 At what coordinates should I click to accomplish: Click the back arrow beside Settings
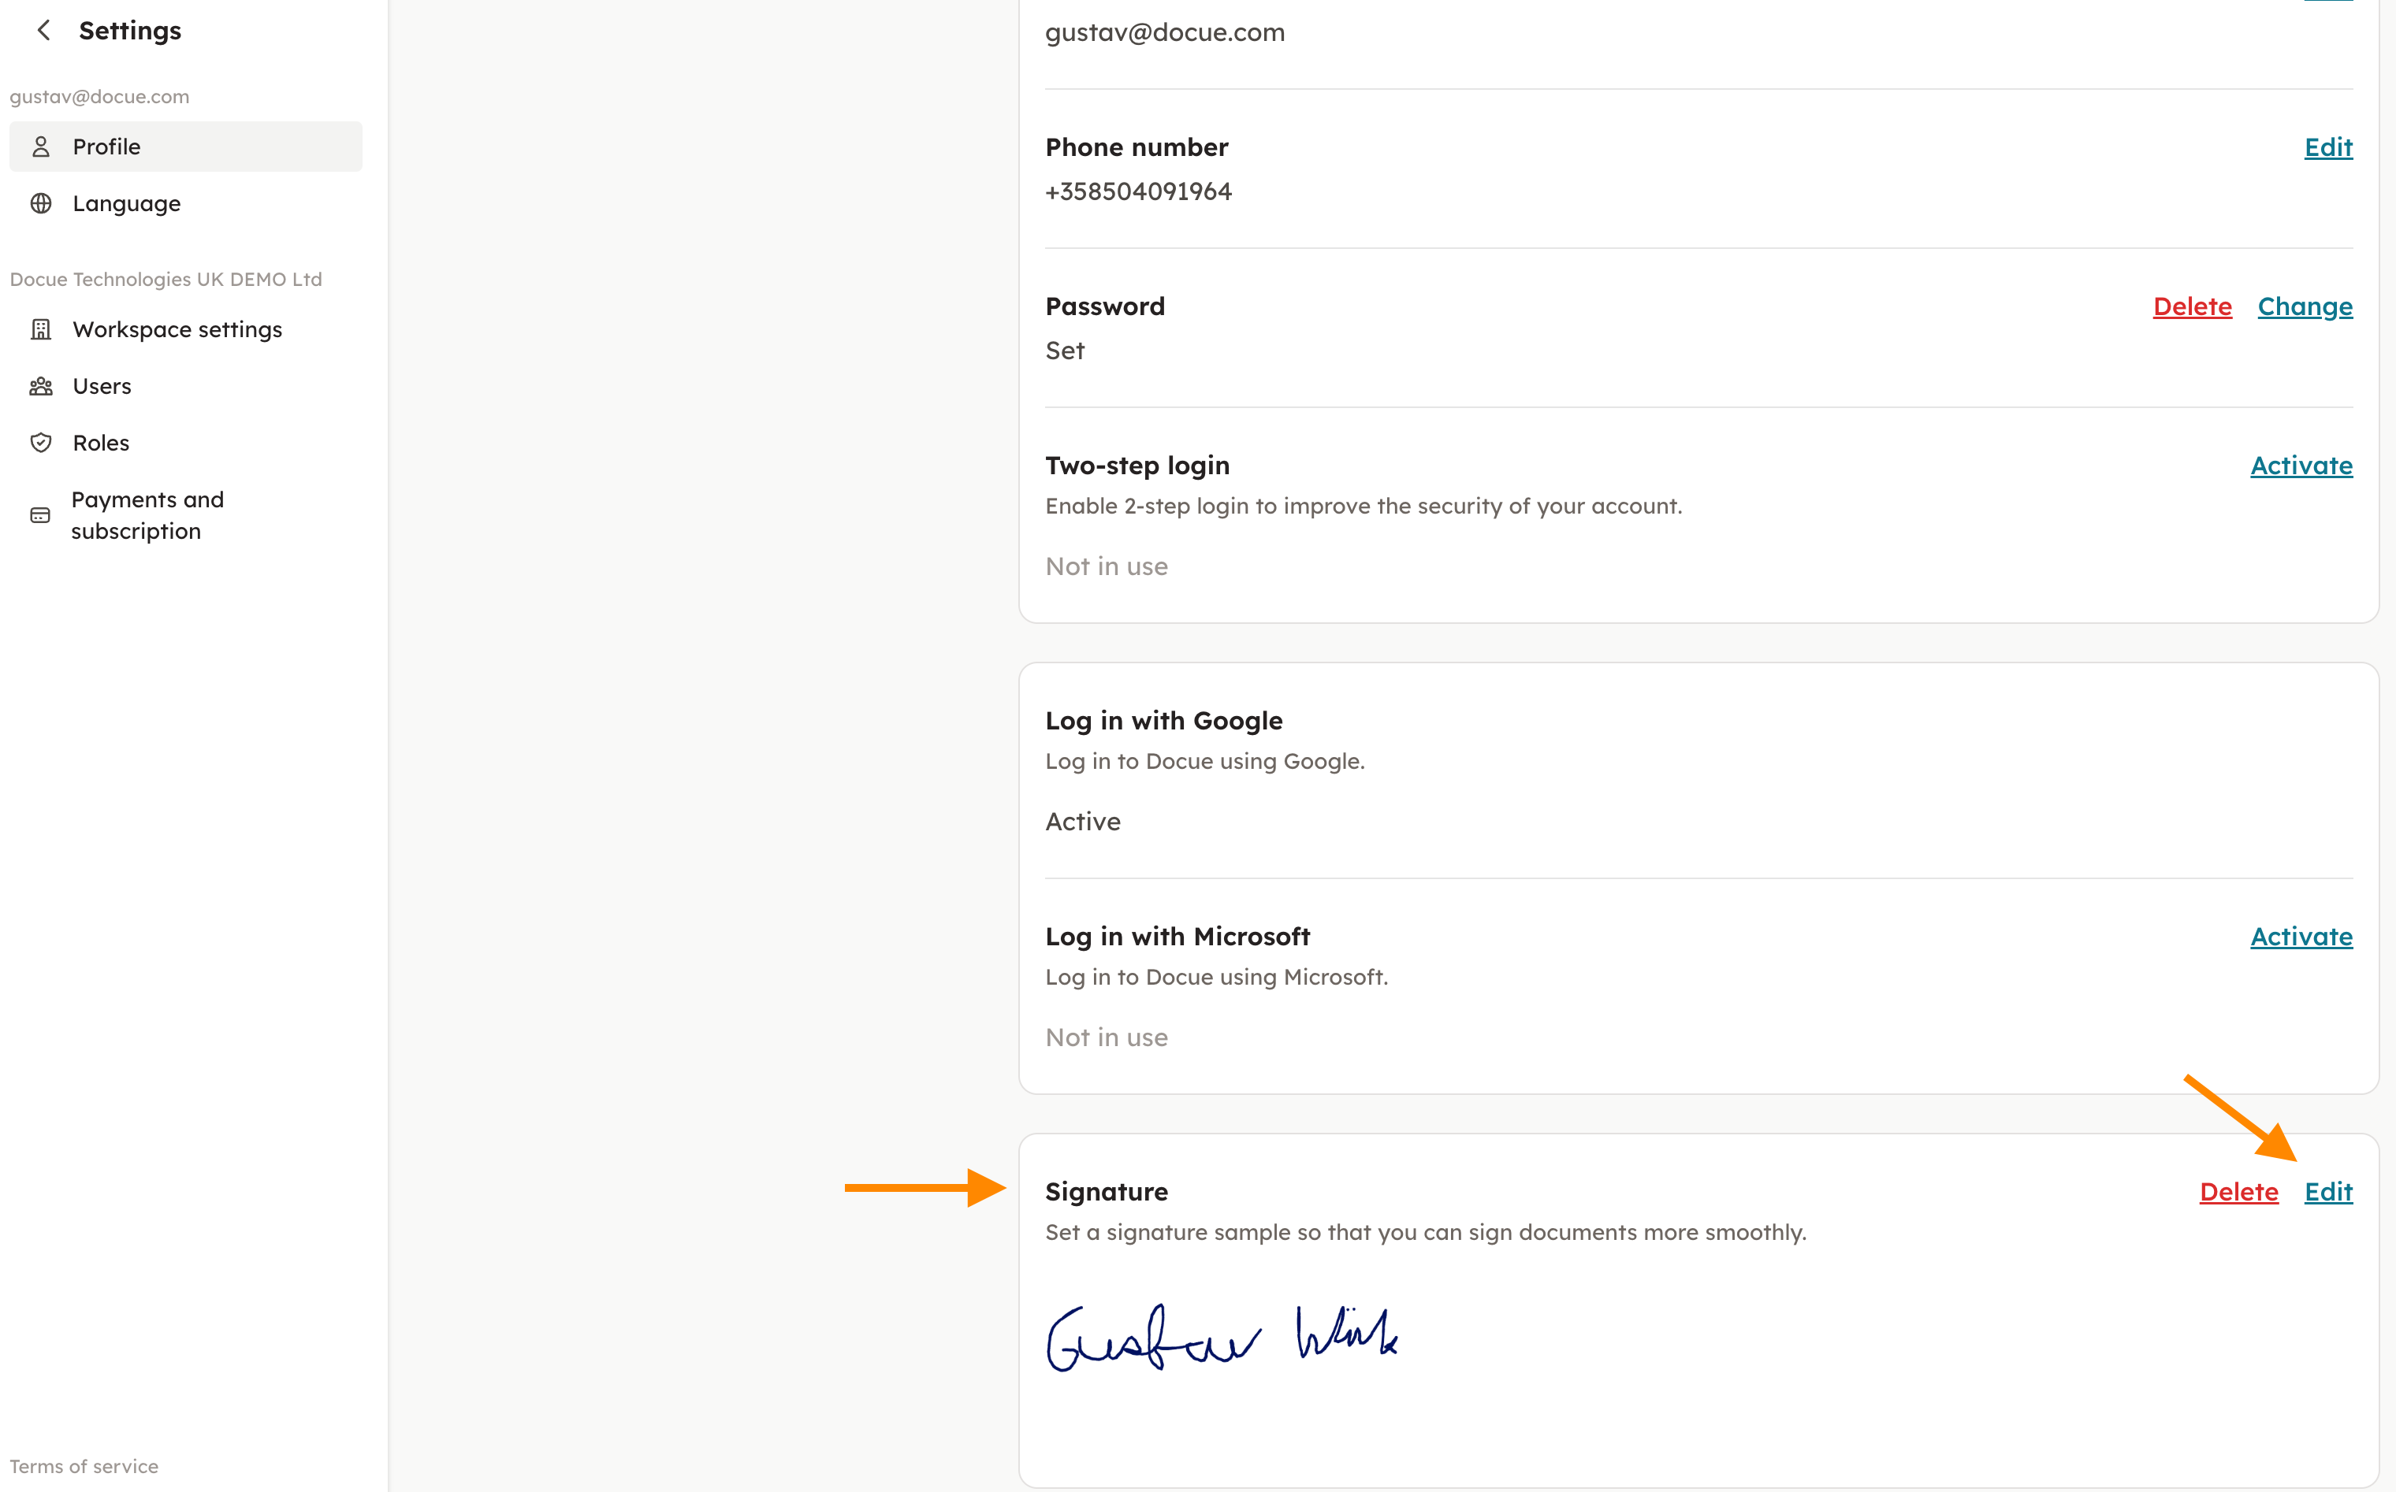43,31
